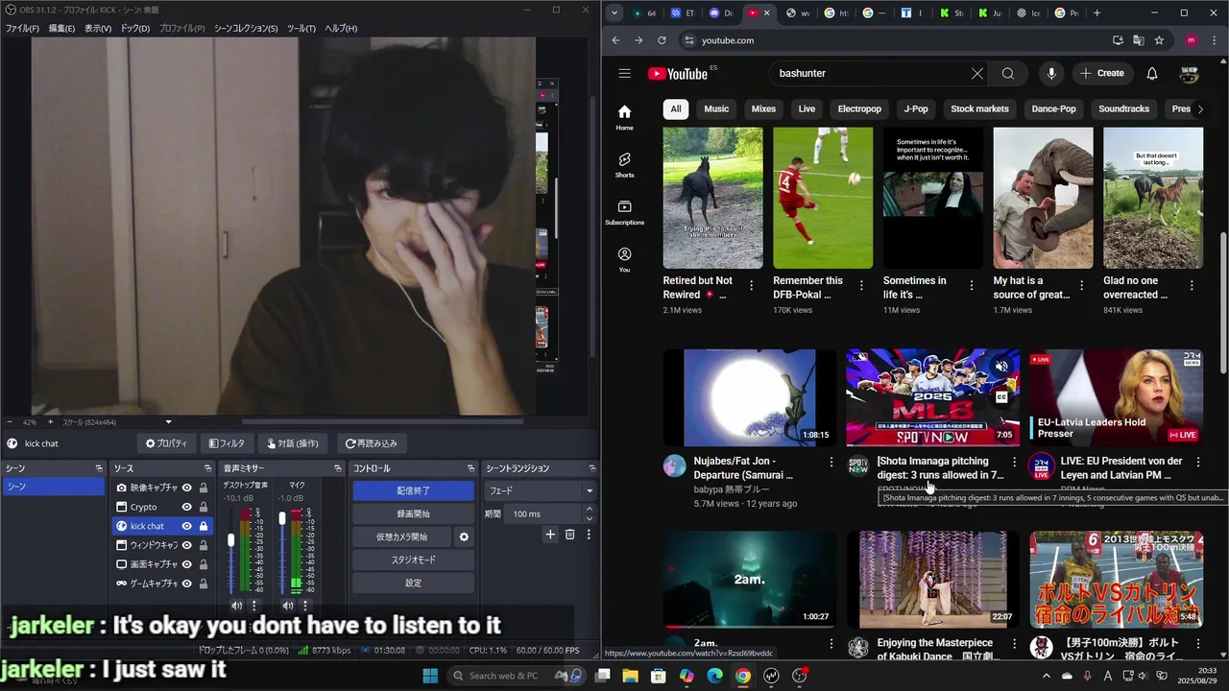Select the Music filter chip
Viewport: 1229px width, 691px height.
click(x=716, y=108)
